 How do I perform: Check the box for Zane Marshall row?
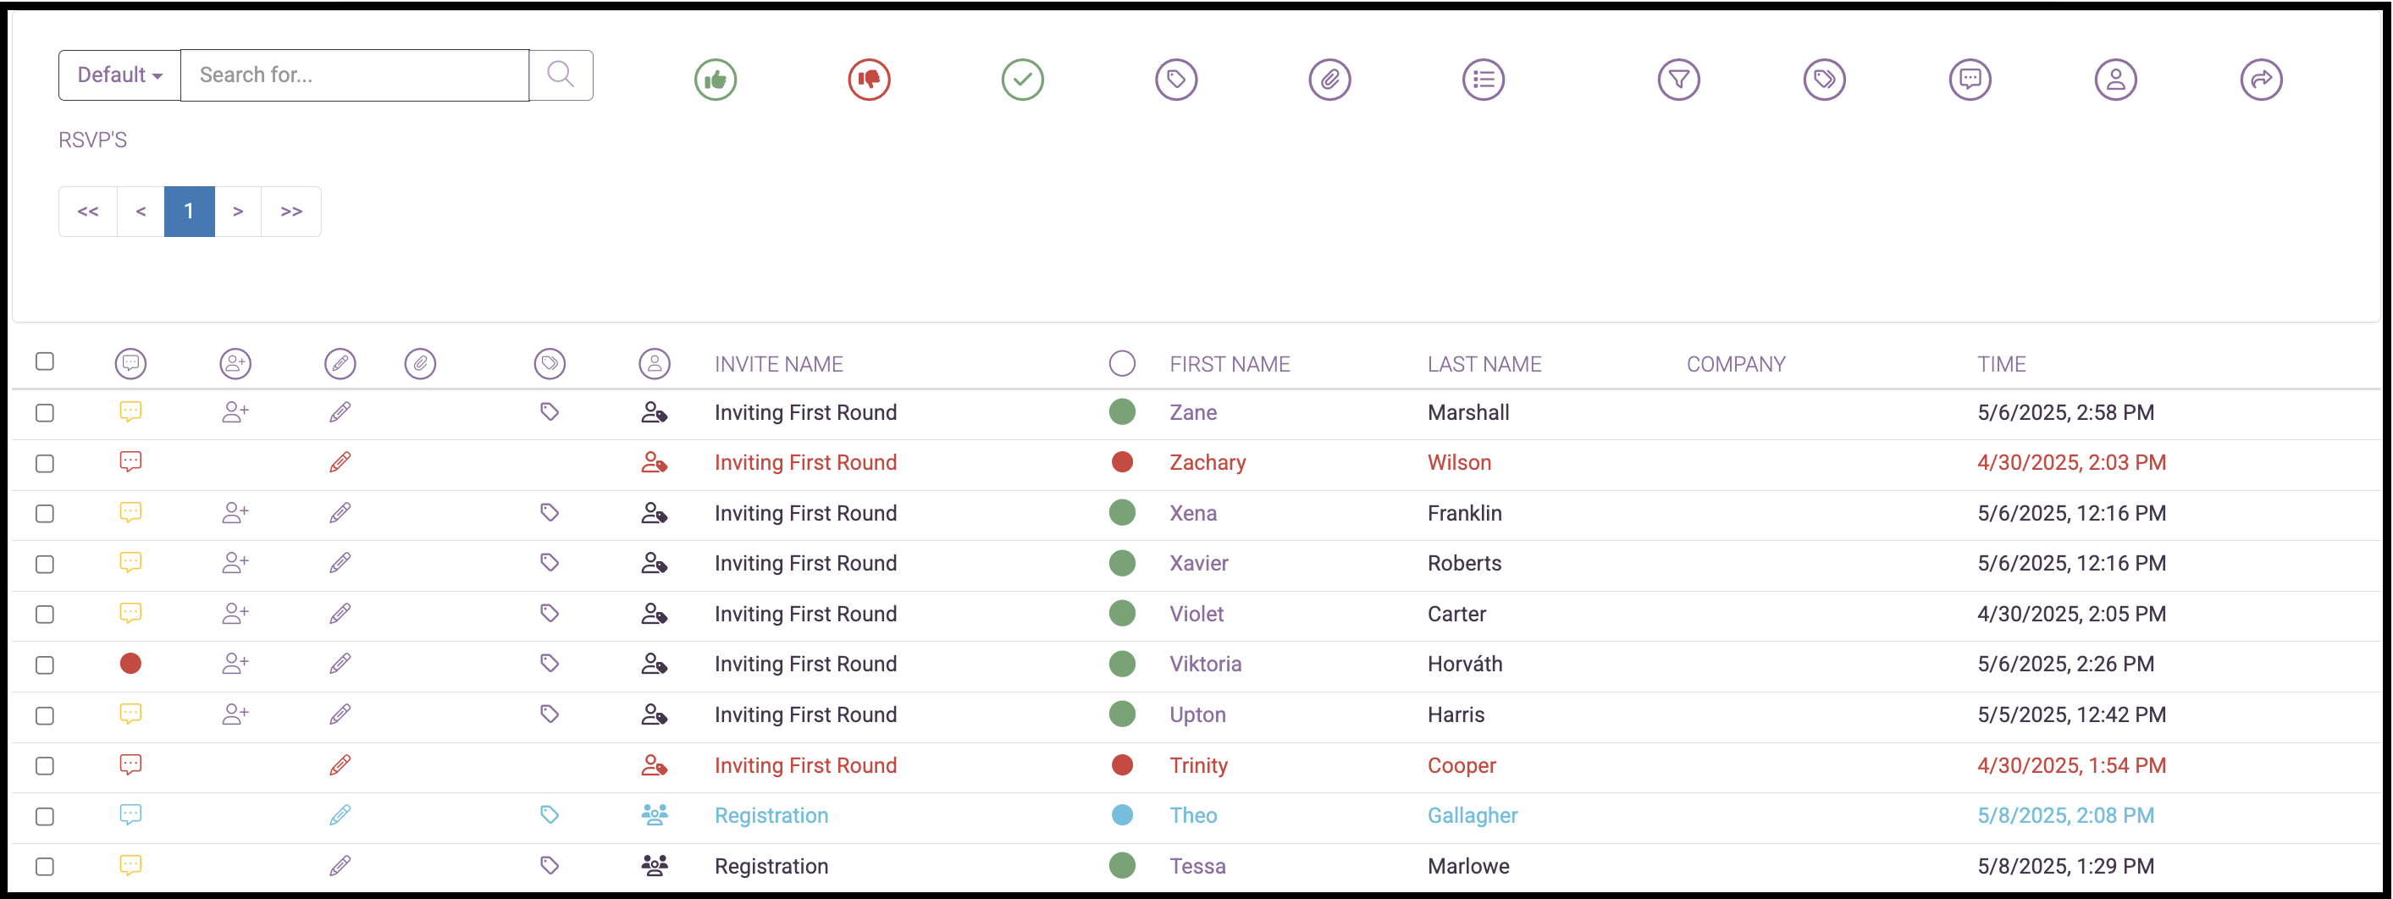[45, 413]
